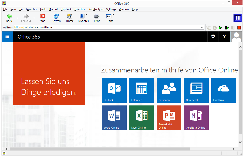Screen dimensions: 244x157
Task: Click the orange 'Lassen Sie uns Dinge erledigen' banner
Action: [x=49, y=74]
